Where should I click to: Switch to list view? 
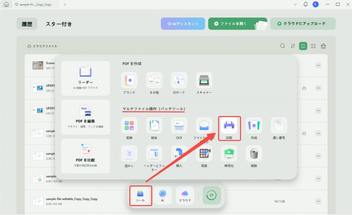(x=303, y=46)
